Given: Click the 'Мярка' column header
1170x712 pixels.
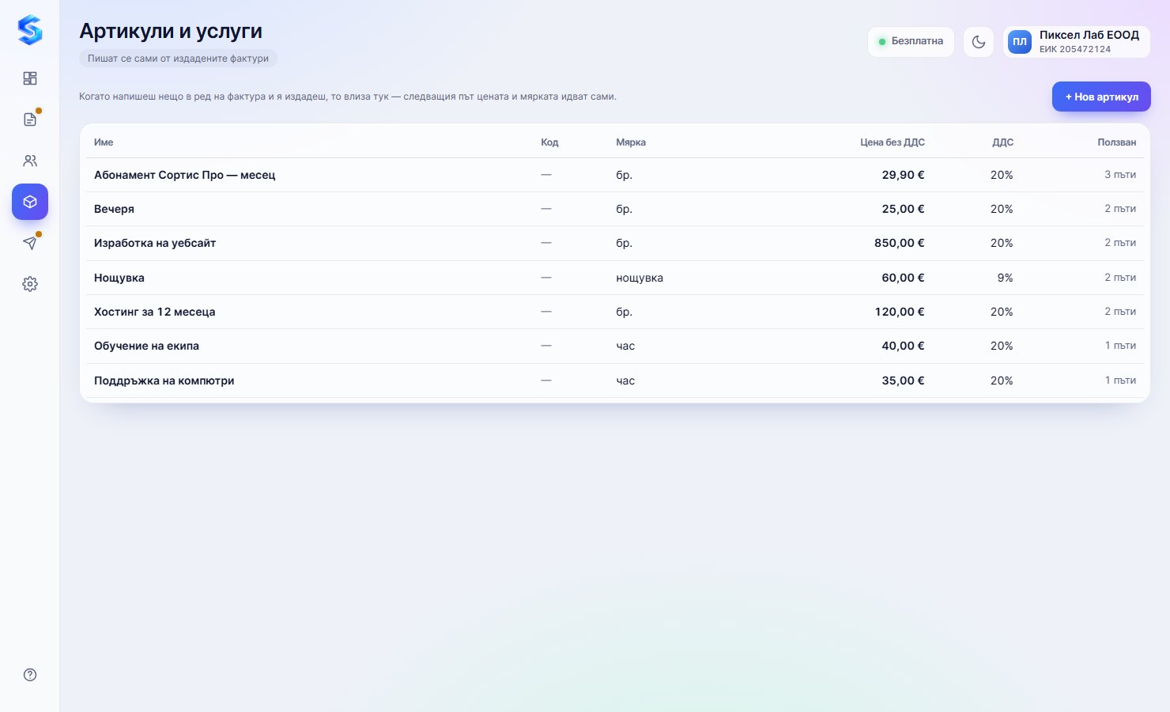Looking at the screenshot, I should pyautogui.click(x=631, y=142).
